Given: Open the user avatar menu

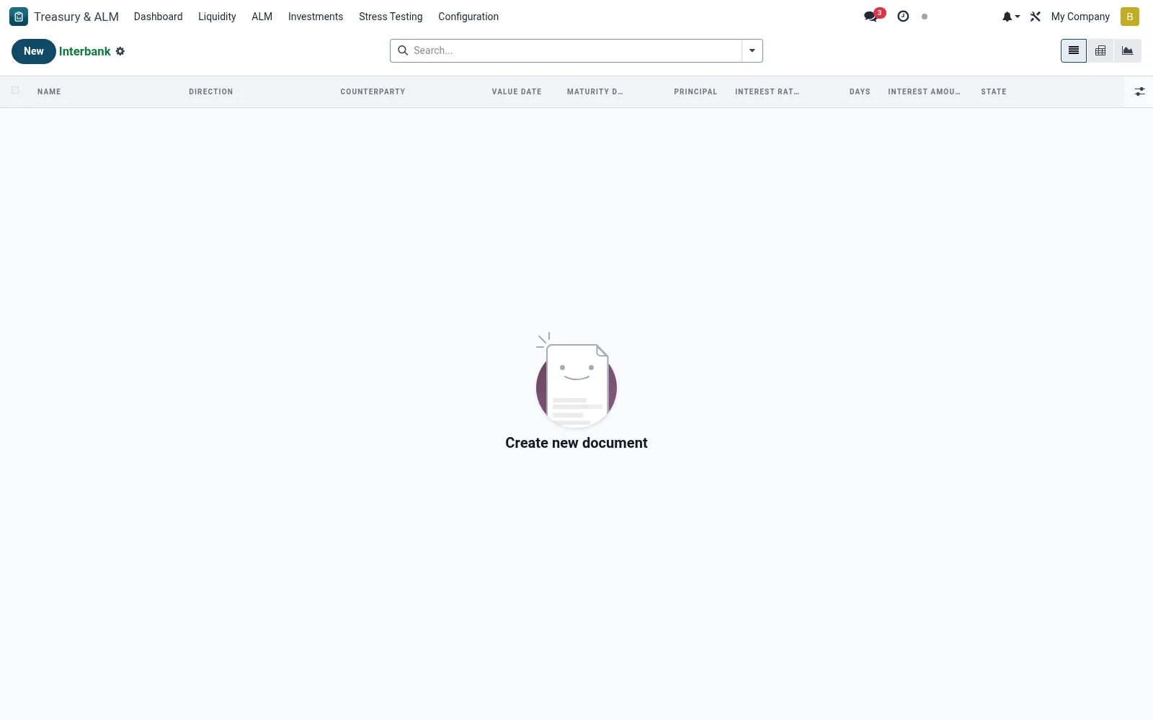Looking at the screenshot, I should coord(1129,17).
